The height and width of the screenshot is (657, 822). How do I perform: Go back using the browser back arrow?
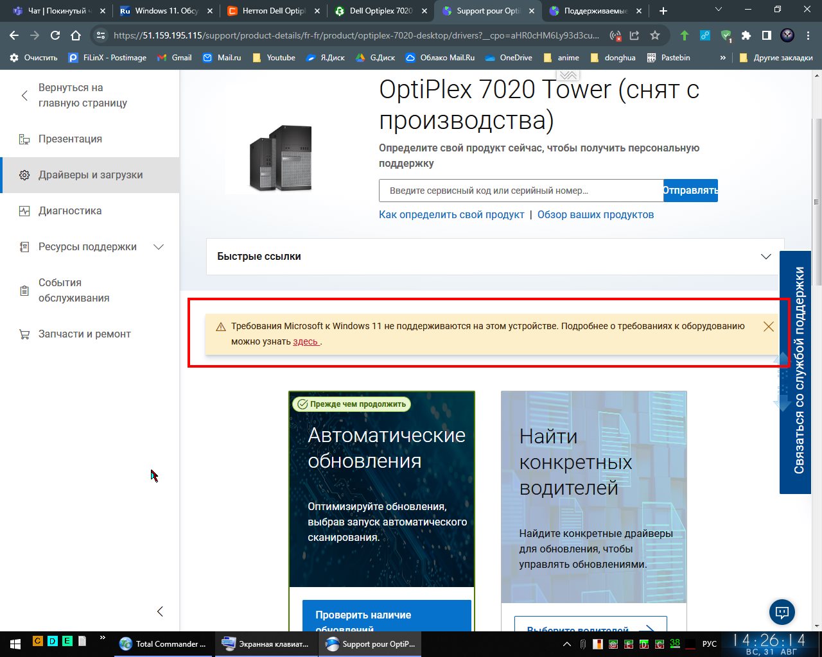(x=14, y=36)
